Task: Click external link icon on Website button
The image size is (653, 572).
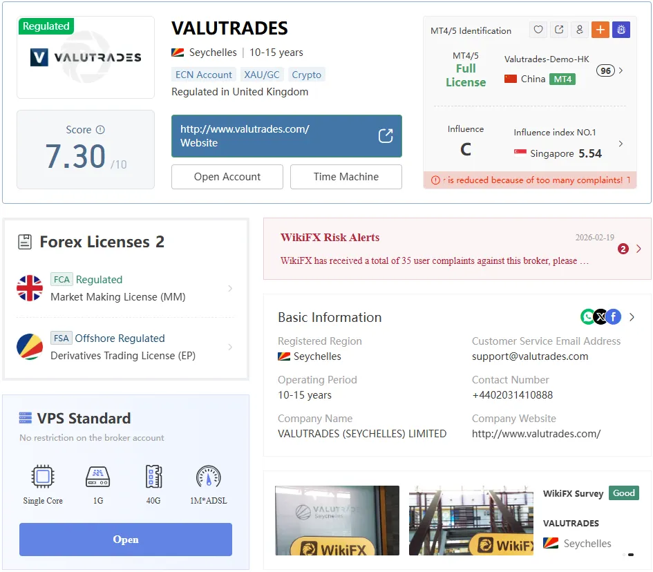Action: [386, 135]
